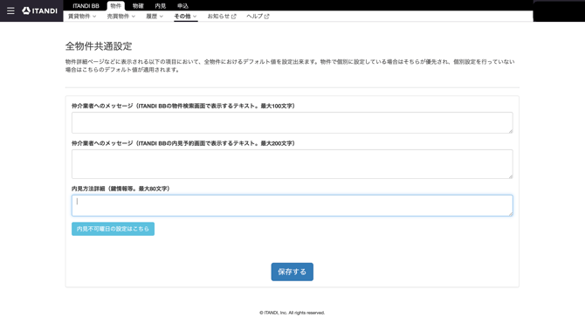This screenshot has height=317, width=585.
Task: Click the 全物件共通設定 heading
Action: pos(99,46)
